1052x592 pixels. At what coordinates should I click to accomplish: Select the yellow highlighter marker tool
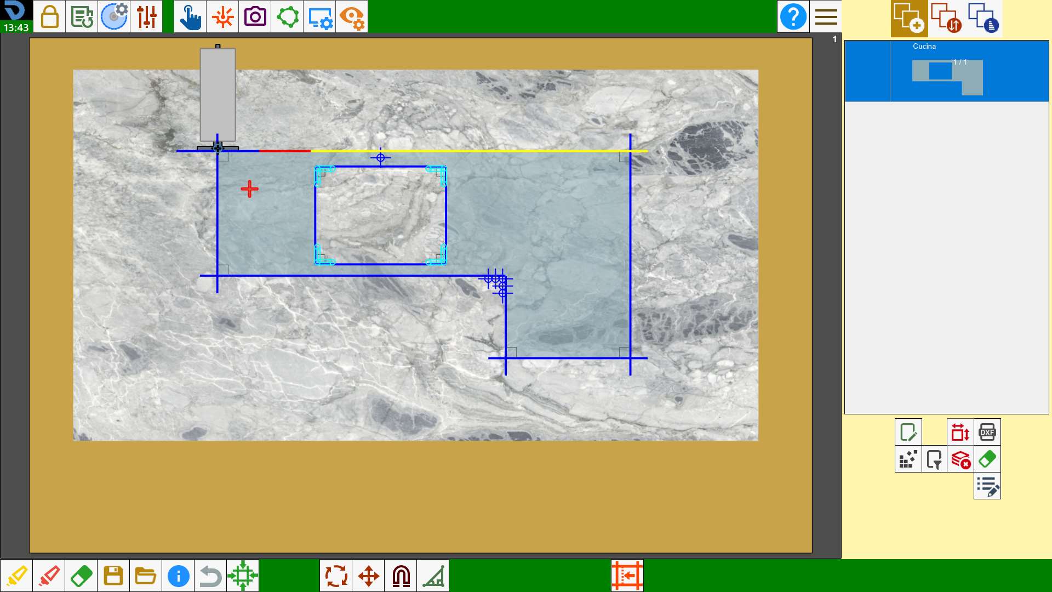click(x=16, y=576)
